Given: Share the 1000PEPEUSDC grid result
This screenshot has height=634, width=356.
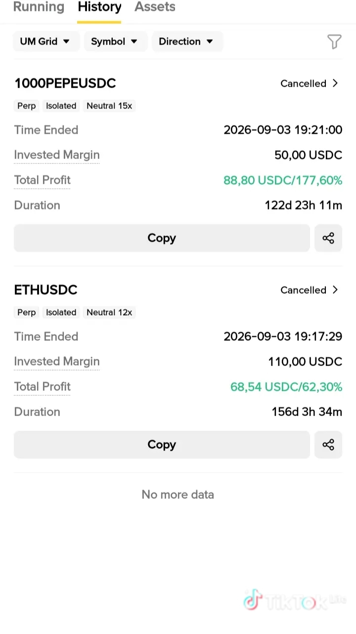Looking at the screenshot, I should tap(328, 238).
